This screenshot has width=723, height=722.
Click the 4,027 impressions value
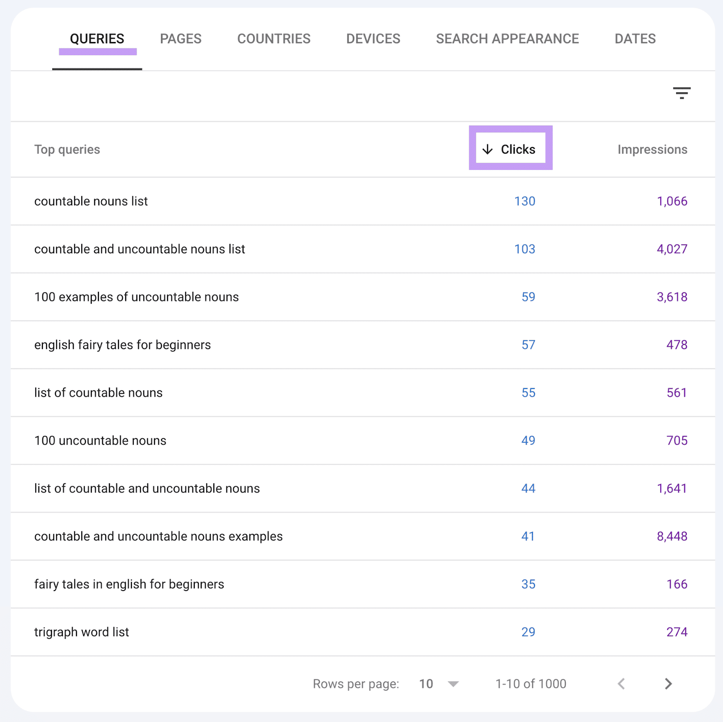tap(672, 249)
